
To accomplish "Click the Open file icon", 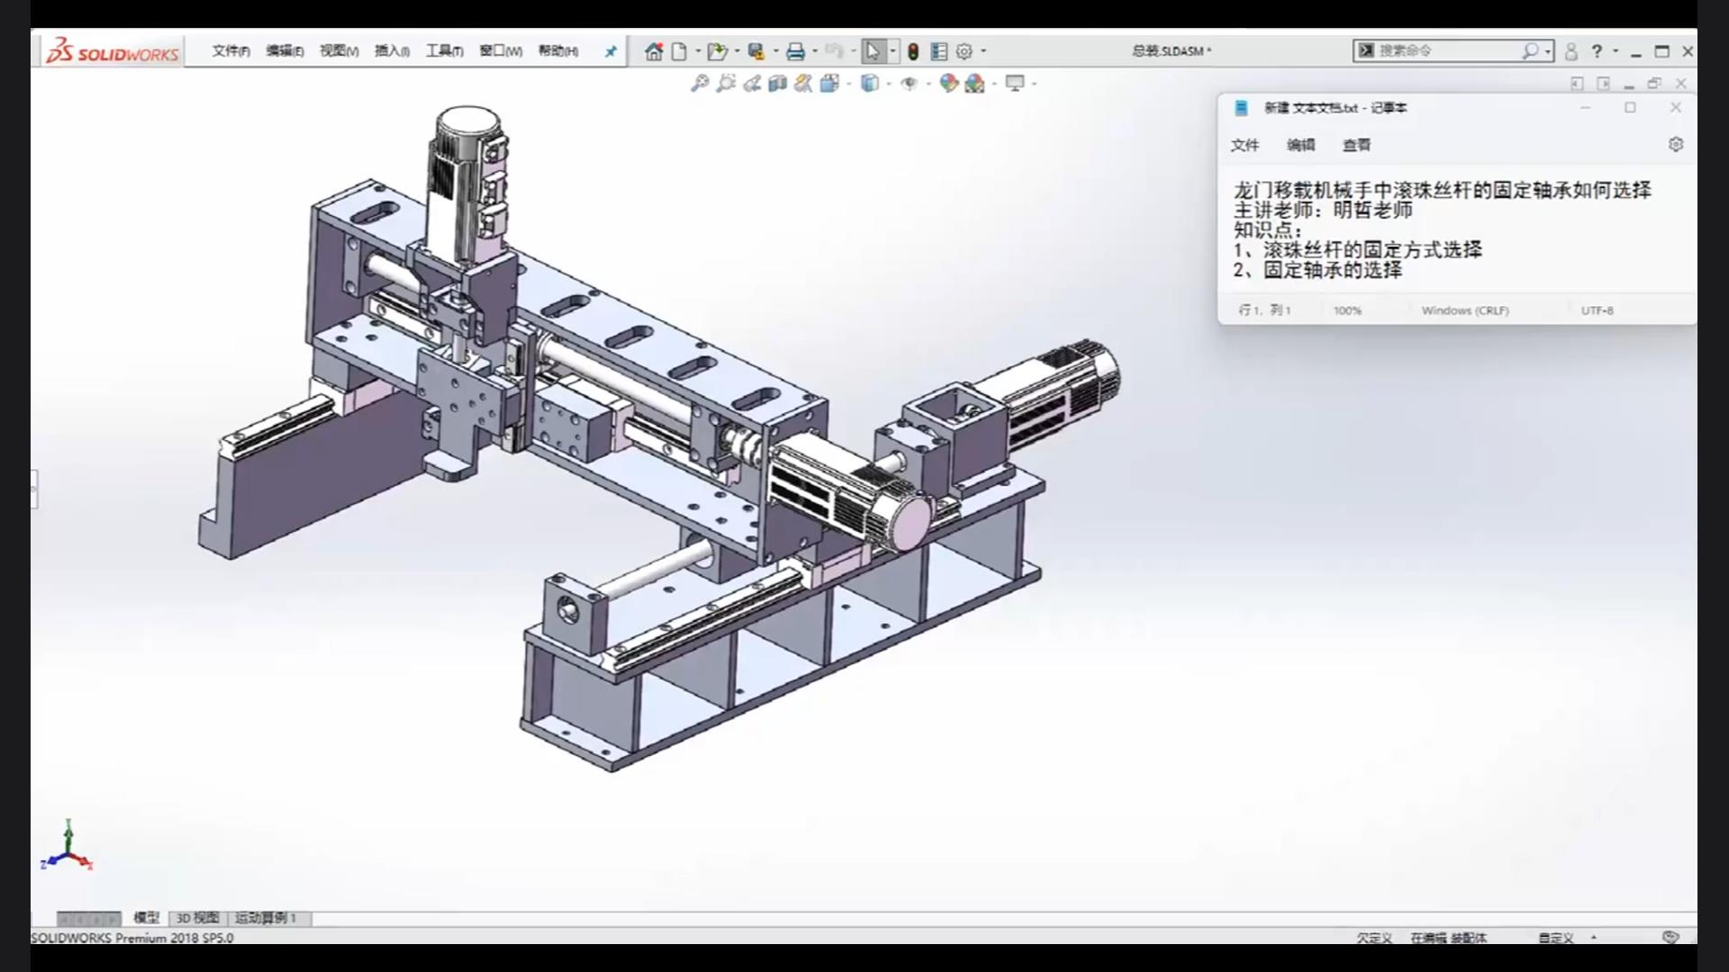I will pyautogui.click(x=717, y=51).
